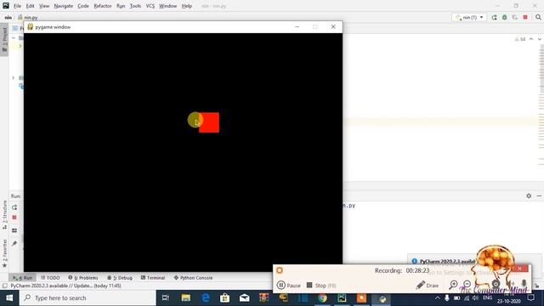Open the Refactor menu
Image resolution: width=544 pixels, height=306 pixels.
(x=103, y=6)
